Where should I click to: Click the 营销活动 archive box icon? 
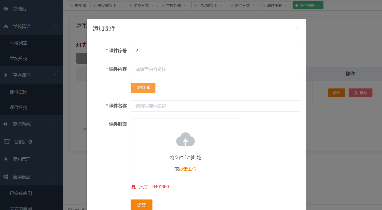click(7, 142)
